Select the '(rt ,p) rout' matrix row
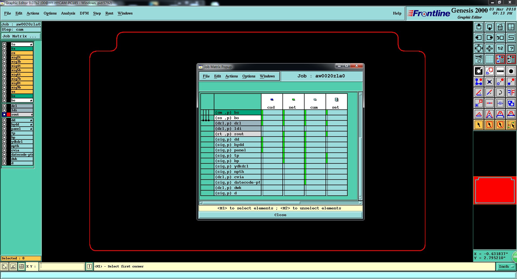This screenshot has height=279, width=517. [238, 134]
